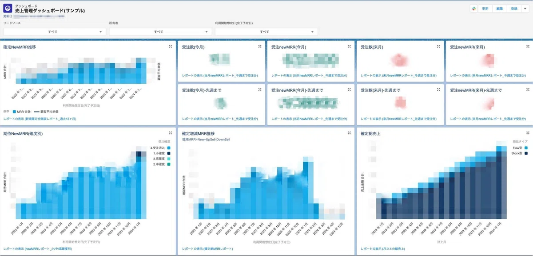
Task: Click the 受注確度 legend heading
Action: click(164, 142)
